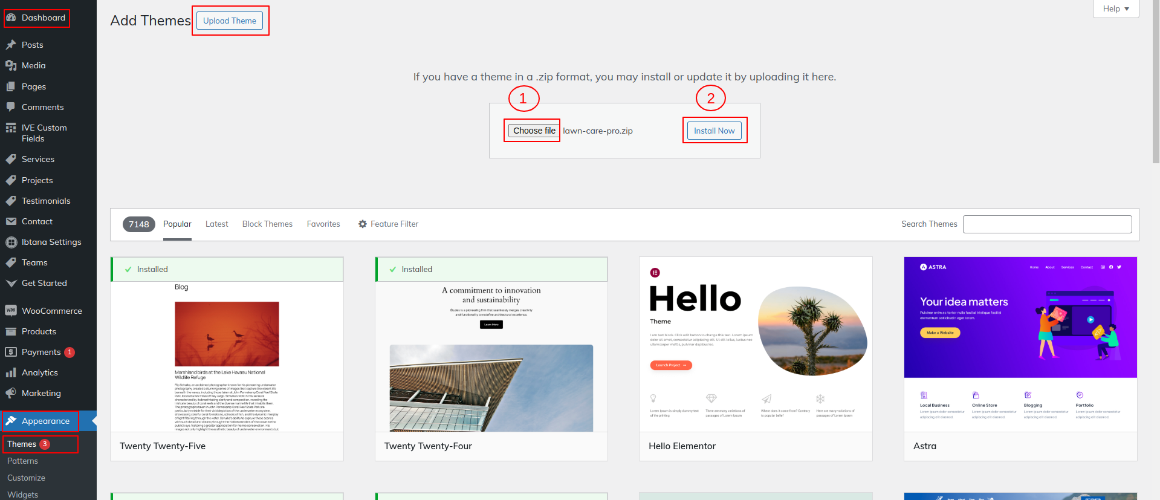
Task: Click the Comments speech bubble icon
Action: pos(11,107)
